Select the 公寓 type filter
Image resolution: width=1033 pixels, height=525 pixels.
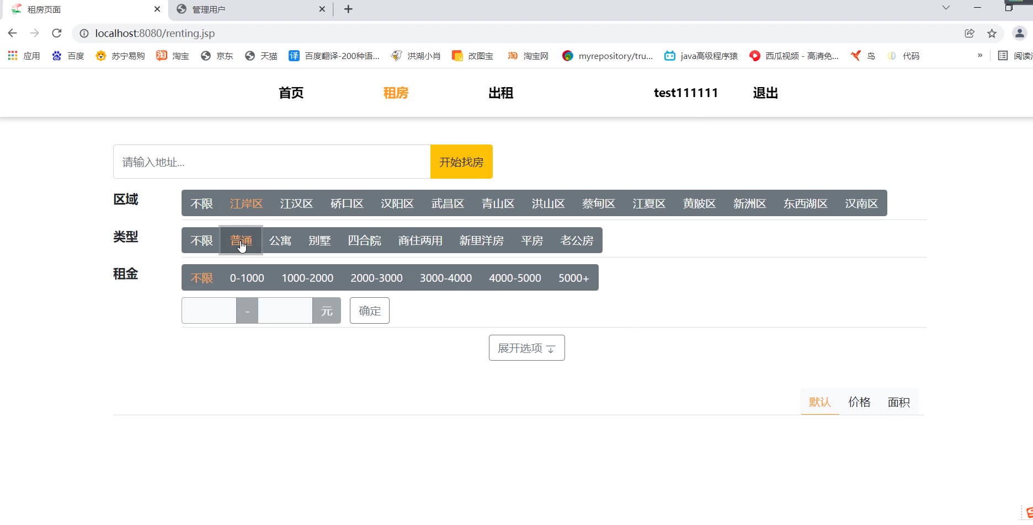click(x=280, y=241)
